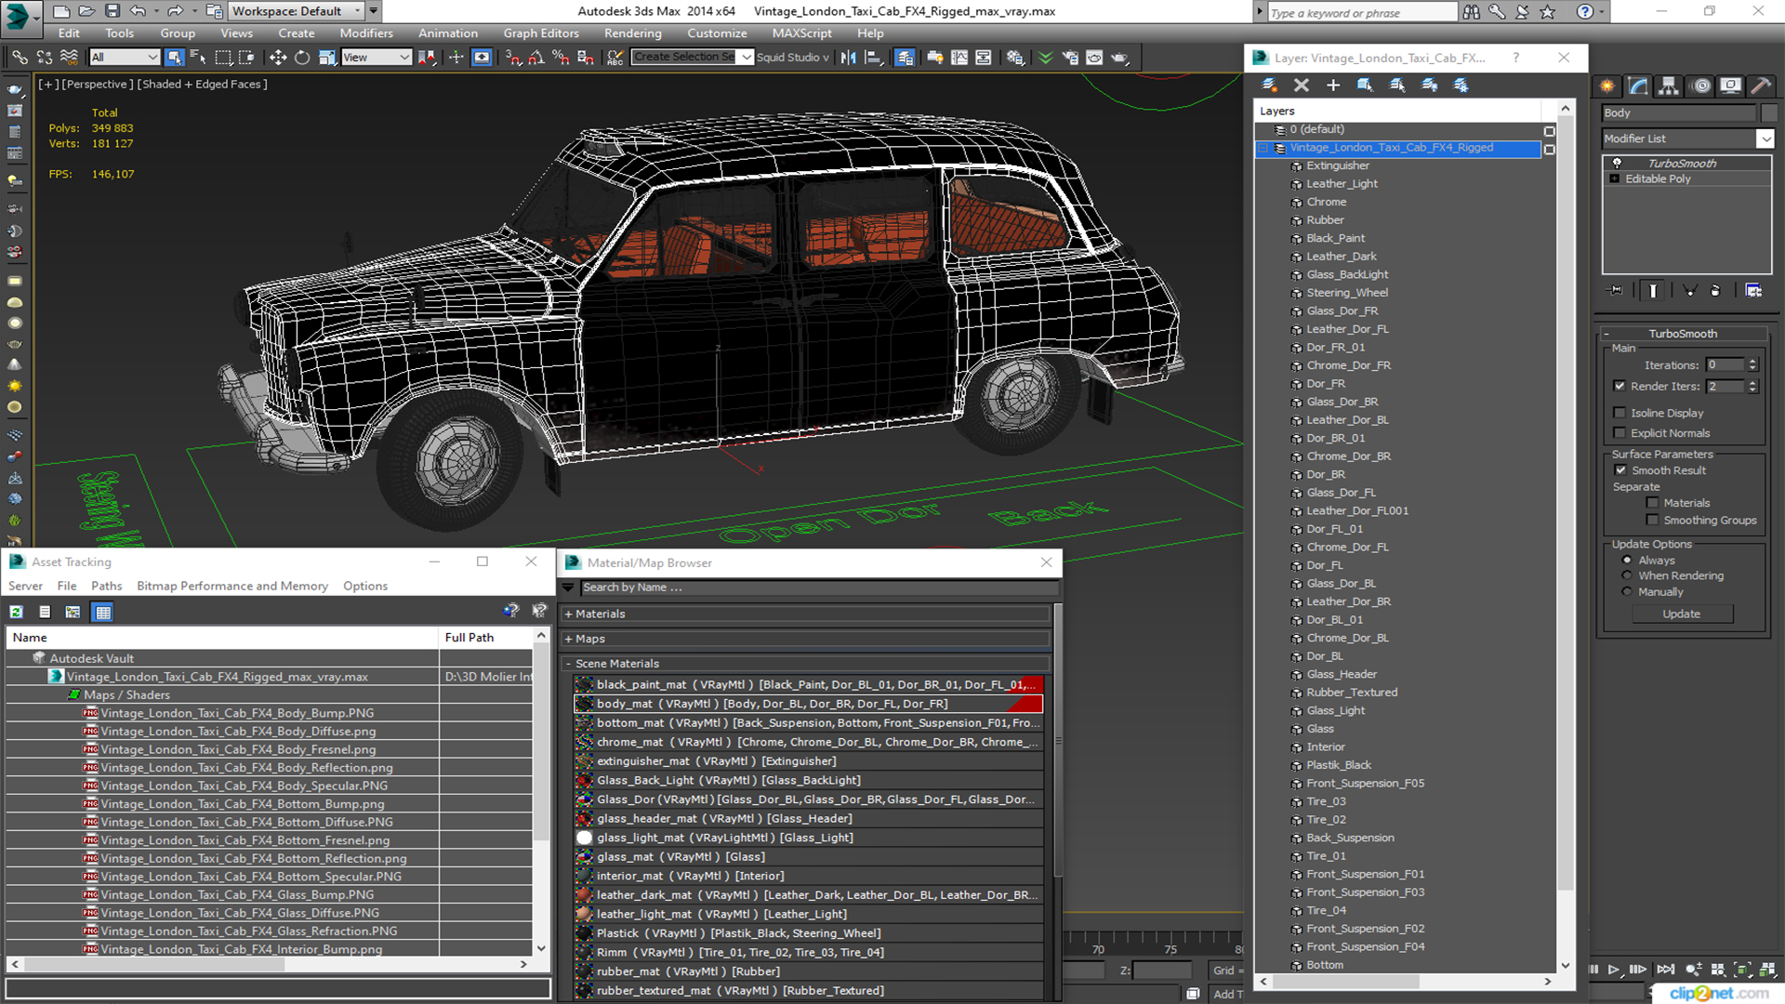Screen dimensions: 1785x1004
Task: Click the Select Object tool in main toolbar
Action: [174, 58]
